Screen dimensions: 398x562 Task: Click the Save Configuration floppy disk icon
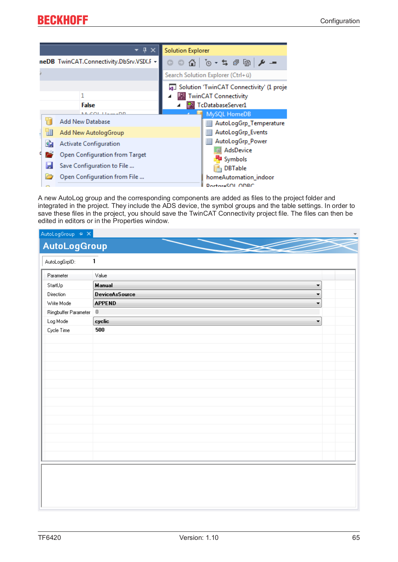[49, 165]
